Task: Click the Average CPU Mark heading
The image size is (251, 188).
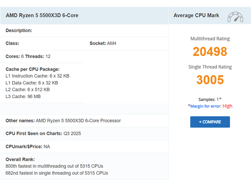Action: coord(196,15)
